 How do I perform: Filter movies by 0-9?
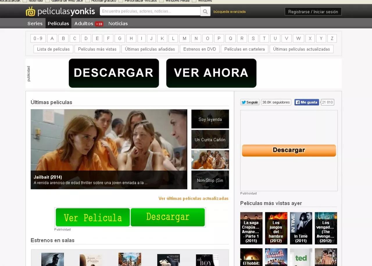coord(38,38)
